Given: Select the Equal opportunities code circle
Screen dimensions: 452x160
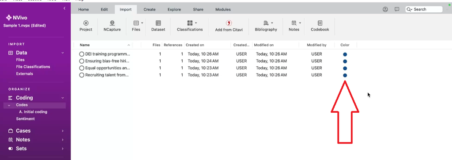Looking at the screenshot, I should coord(82,68).
